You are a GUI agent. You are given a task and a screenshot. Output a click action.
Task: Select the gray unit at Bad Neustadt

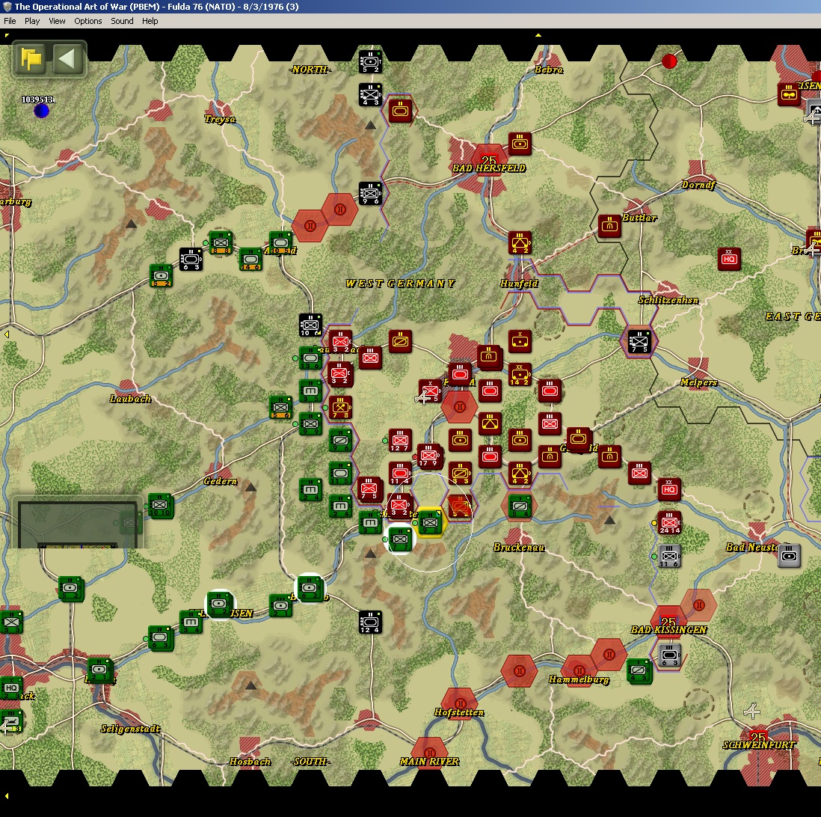click(x=789, y=556)
